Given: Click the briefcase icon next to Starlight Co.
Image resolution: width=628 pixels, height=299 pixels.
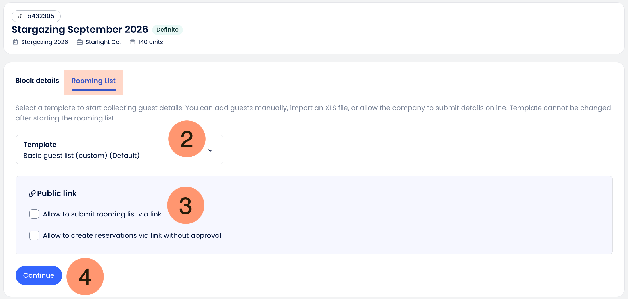Looking at the screenshot, I should (x=80, y=42).
